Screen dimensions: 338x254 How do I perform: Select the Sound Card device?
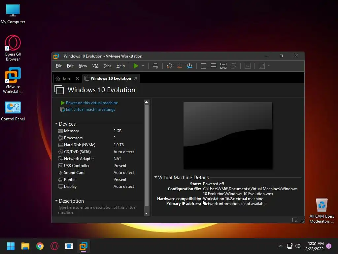pos(100,173)
